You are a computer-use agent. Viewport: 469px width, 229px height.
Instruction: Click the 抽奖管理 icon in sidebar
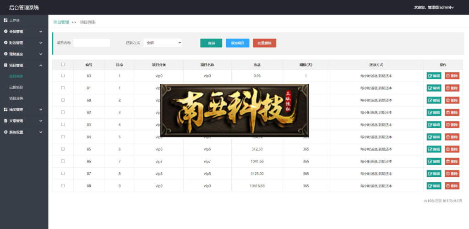(x=5, y=110)
